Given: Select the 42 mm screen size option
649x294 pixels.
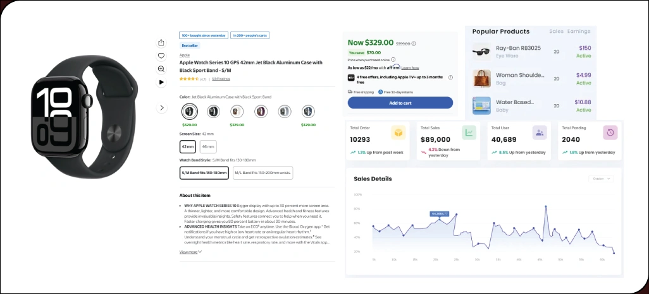Looking at the screenshot, I should [187, 146].
